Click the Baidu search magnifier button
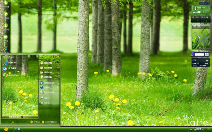This screenshot has width=212, height=132. (207, 54)
